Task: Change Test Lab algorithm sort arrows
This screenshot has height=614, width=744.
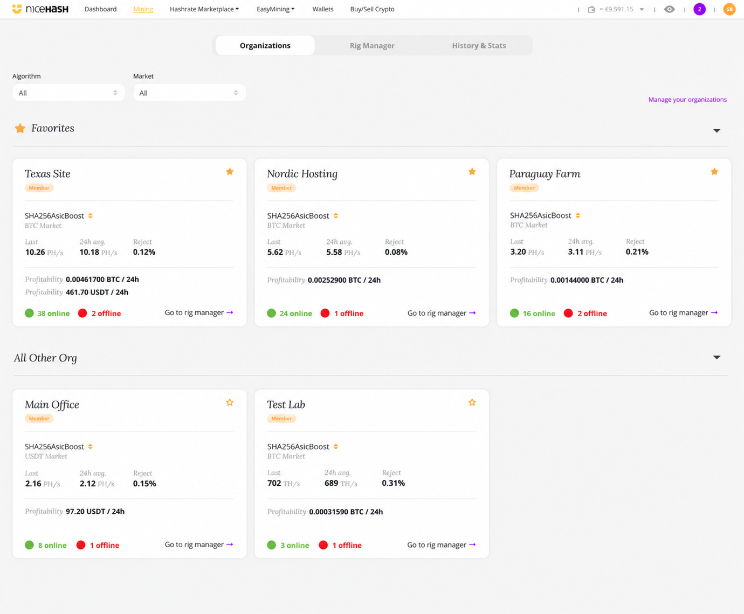Action: coord(336,446)
